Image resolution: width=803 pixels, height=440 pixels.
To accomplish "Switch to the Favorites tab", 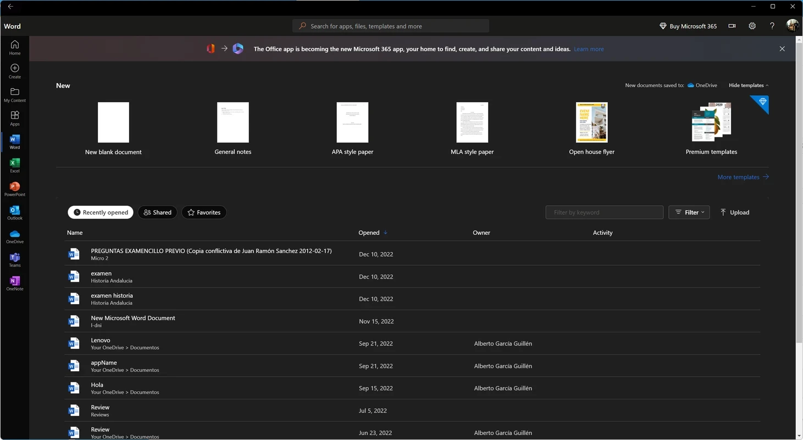I will point(204,212).
